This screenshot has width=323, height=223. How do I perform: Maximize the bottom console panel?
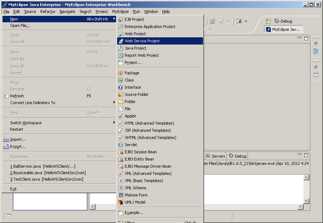point(306,155)
